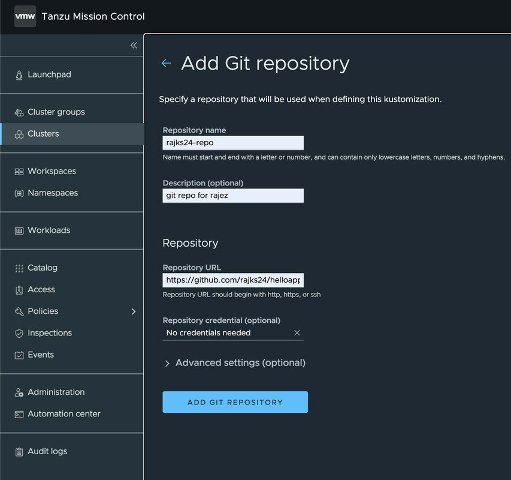The image size is (511, 480).
Task: Navigate to Workloads in sidebar
Action: [x=49, y=230]
